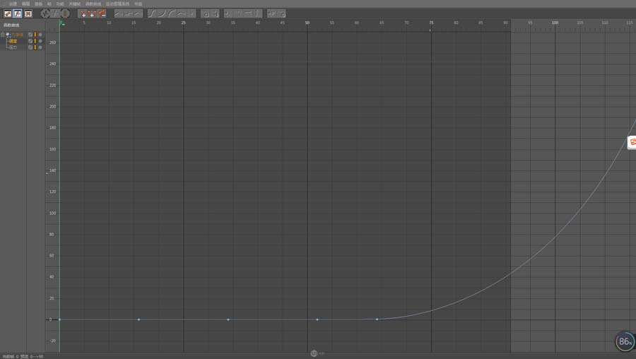Screen dimensions: 636x359
Task: Open the 查看 menu
Action: click(39, 4)
